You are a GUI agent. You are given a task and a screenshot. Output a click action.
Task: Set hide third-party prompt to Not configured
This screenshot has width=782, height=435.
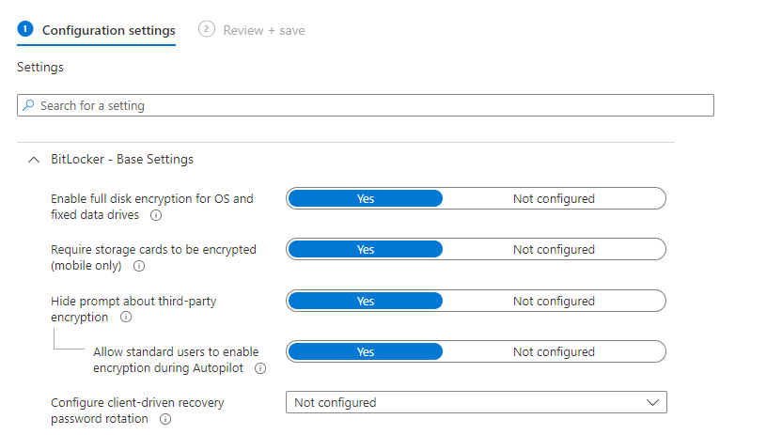click(554, 302)
